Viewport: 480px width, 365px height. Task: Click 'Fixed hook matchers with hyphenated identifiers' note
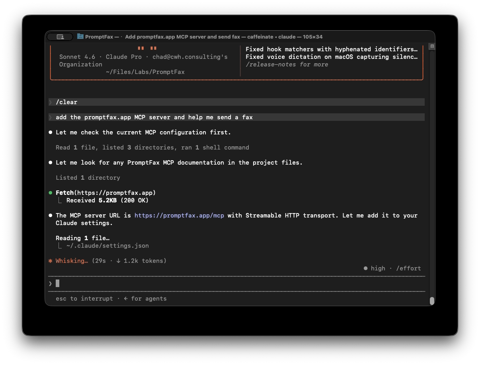click(x=332, y=49)
